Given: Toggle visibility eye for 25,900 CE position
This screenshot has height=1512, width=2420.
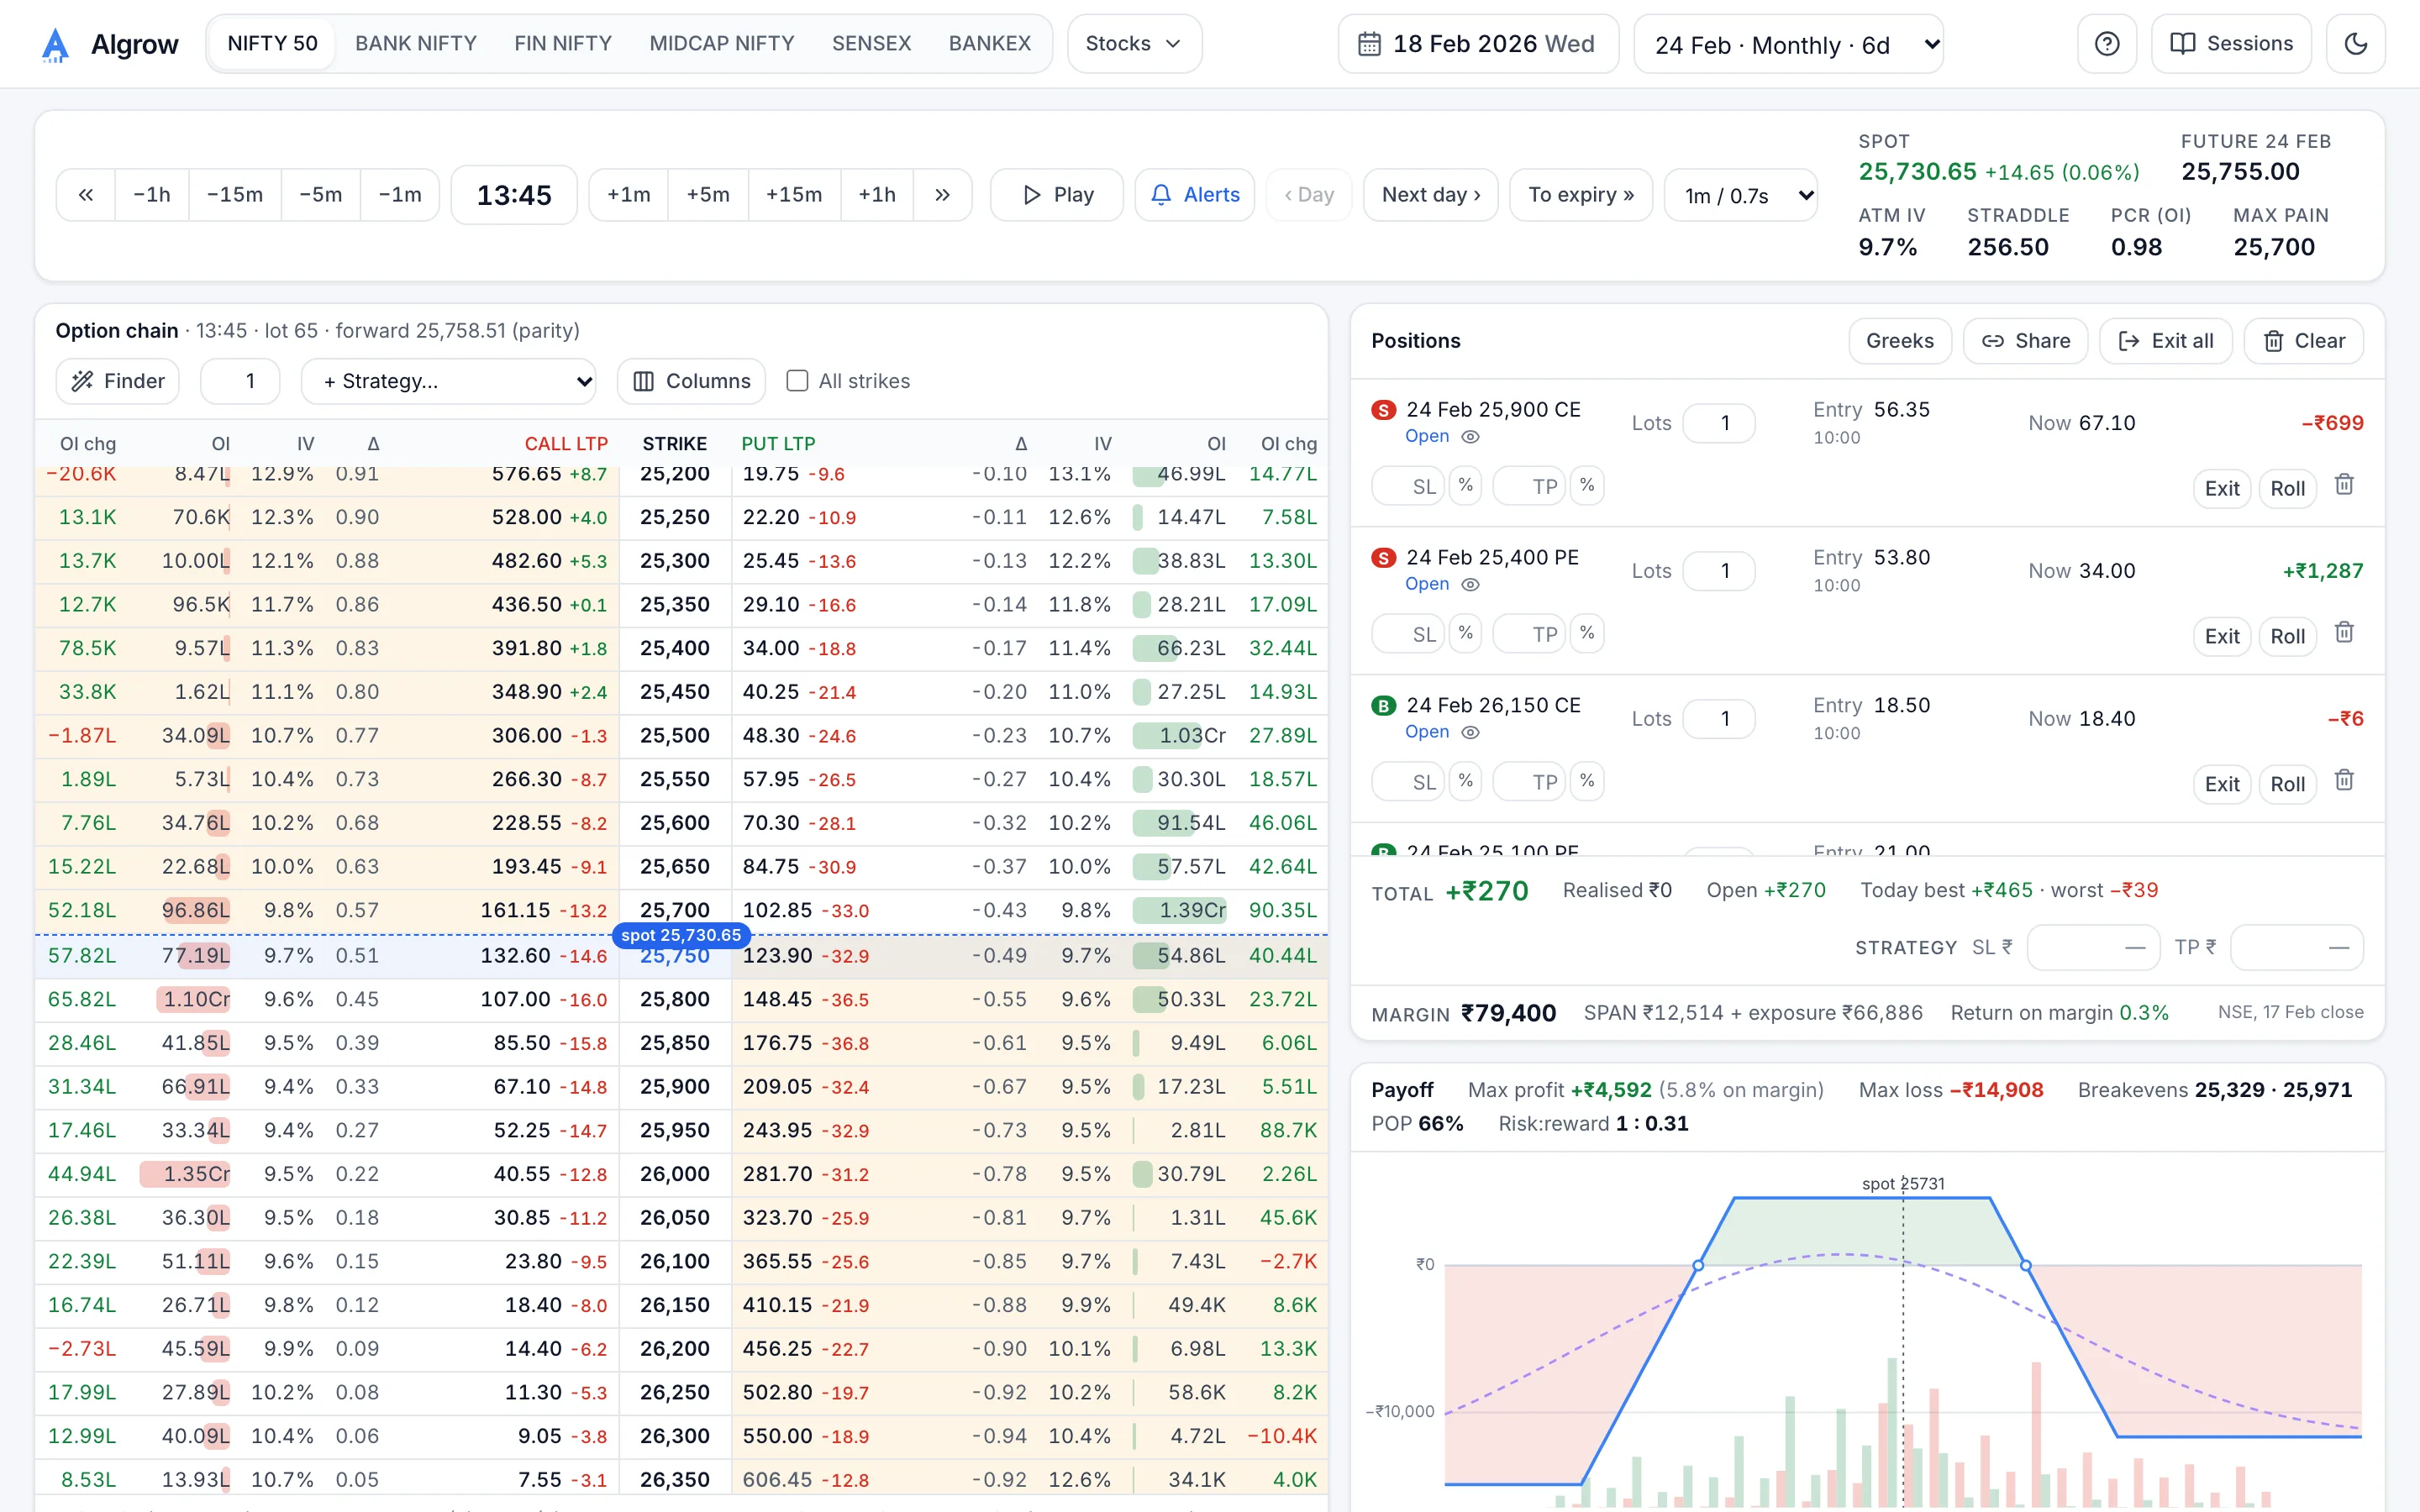Looking at the screenshot, I should coord(1470,437).
